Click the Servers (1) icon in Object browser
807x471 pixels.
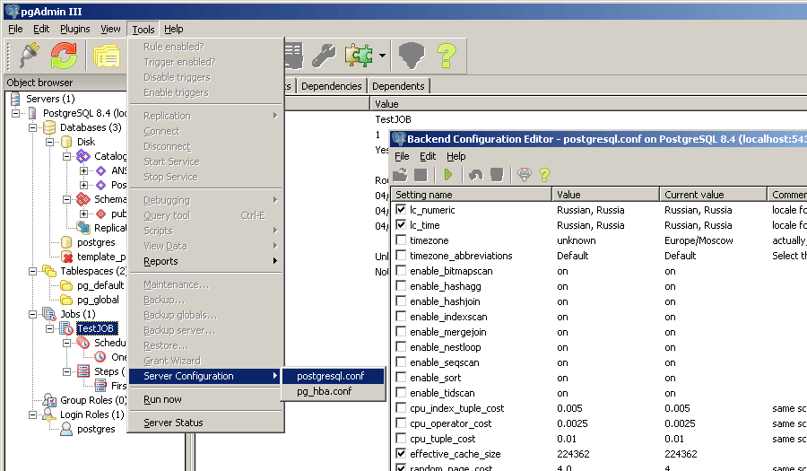pyautogui.click(x=15, y=99)
